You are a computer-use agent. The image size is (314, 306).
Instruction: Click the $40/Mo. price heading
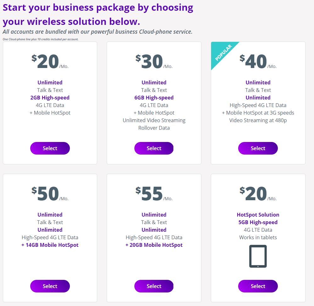[x=258, y=61]
